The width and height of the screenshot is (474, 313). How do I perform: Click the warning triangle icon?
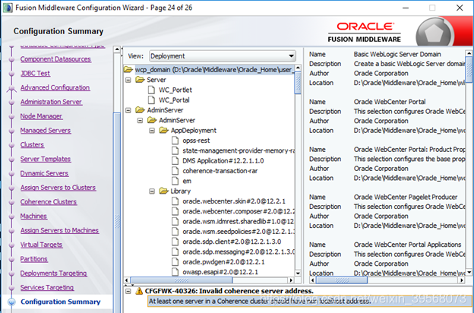[139, 291]
